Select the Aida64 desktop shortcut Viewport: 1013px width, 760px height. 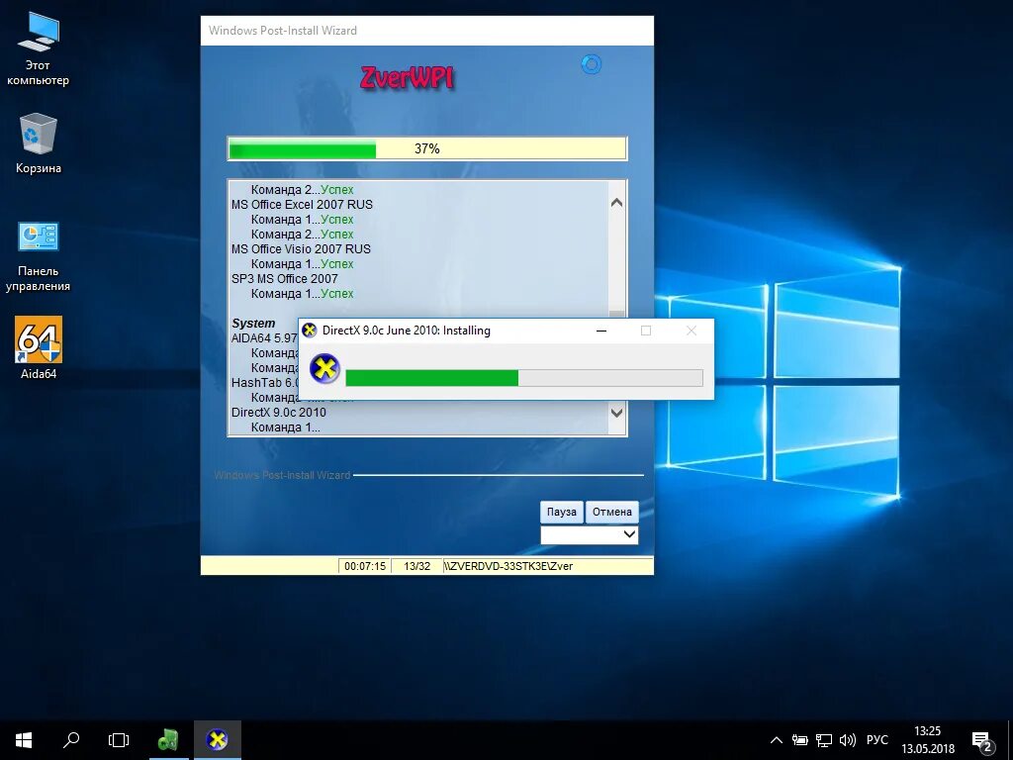(39, 347)
